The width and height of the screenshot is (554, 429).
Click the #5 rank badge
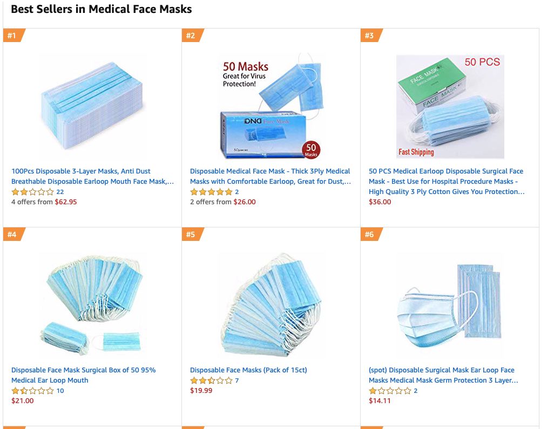pyautogui.click(x=191, y=234)
